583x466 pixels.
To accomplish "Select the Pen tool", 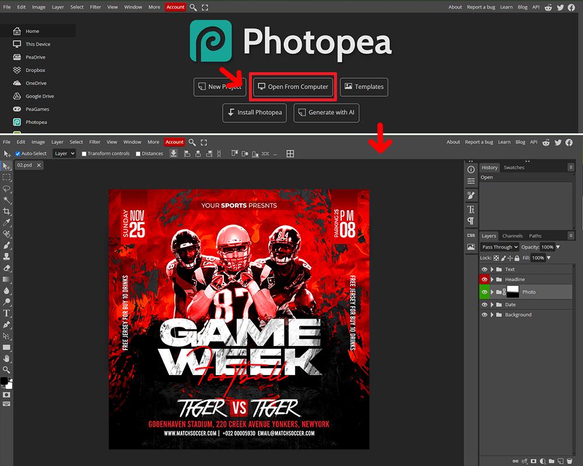I will pyautogui.click(x=6, y=324).
